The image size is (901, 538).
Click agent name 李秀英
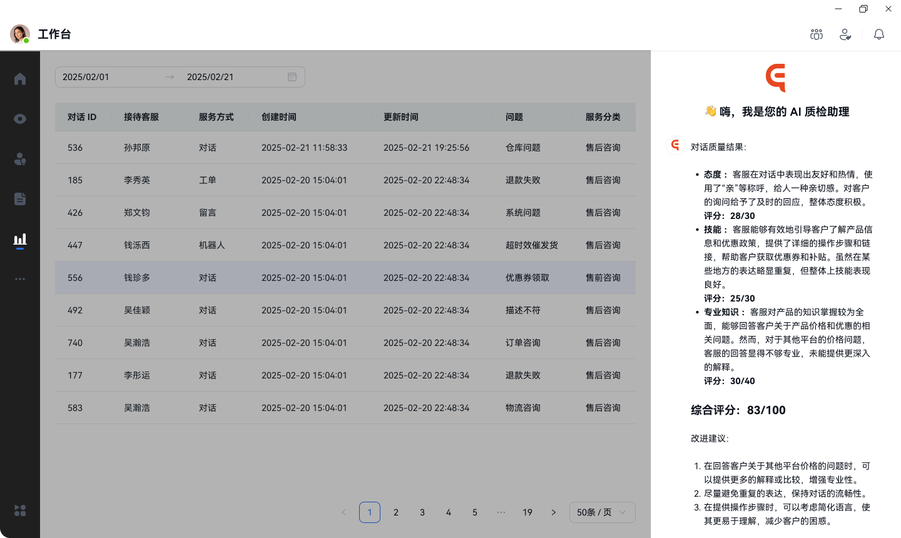point(137,180)
